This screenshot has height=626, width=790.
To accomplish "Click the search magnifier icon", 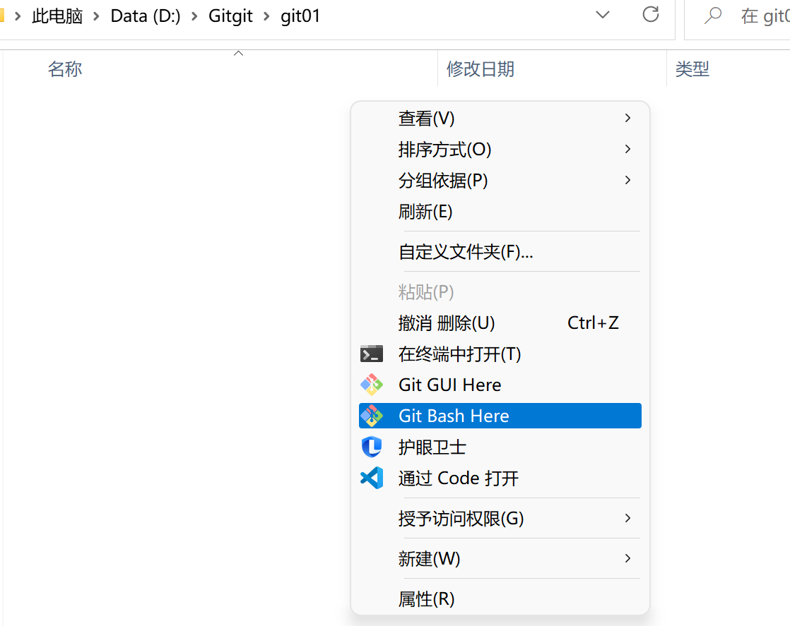I will tap(713, 16).
